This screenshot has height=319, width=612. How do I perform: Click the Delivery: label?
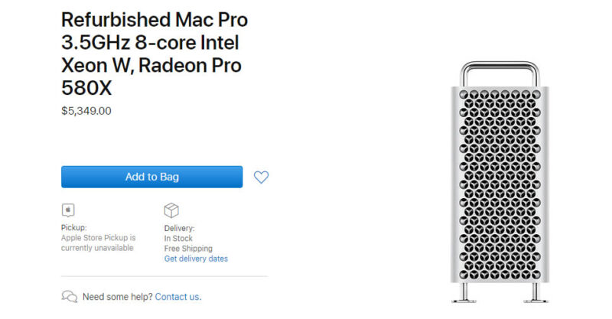179,228
